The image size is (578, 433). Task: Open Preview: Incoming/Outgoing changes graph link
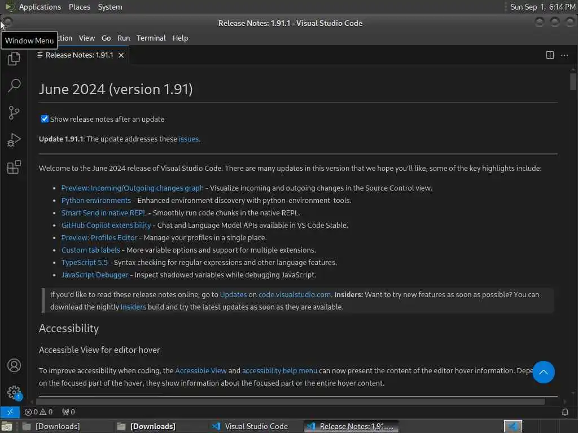[132, 188]
